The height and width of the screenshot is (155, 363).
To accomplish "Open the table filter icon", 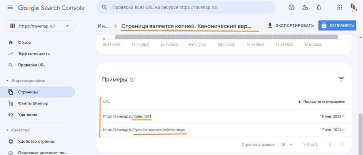I will [341, 79].
